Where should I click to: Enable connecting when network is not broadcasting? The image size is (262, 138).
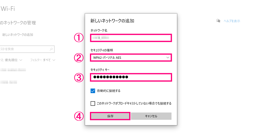[93, 103]
